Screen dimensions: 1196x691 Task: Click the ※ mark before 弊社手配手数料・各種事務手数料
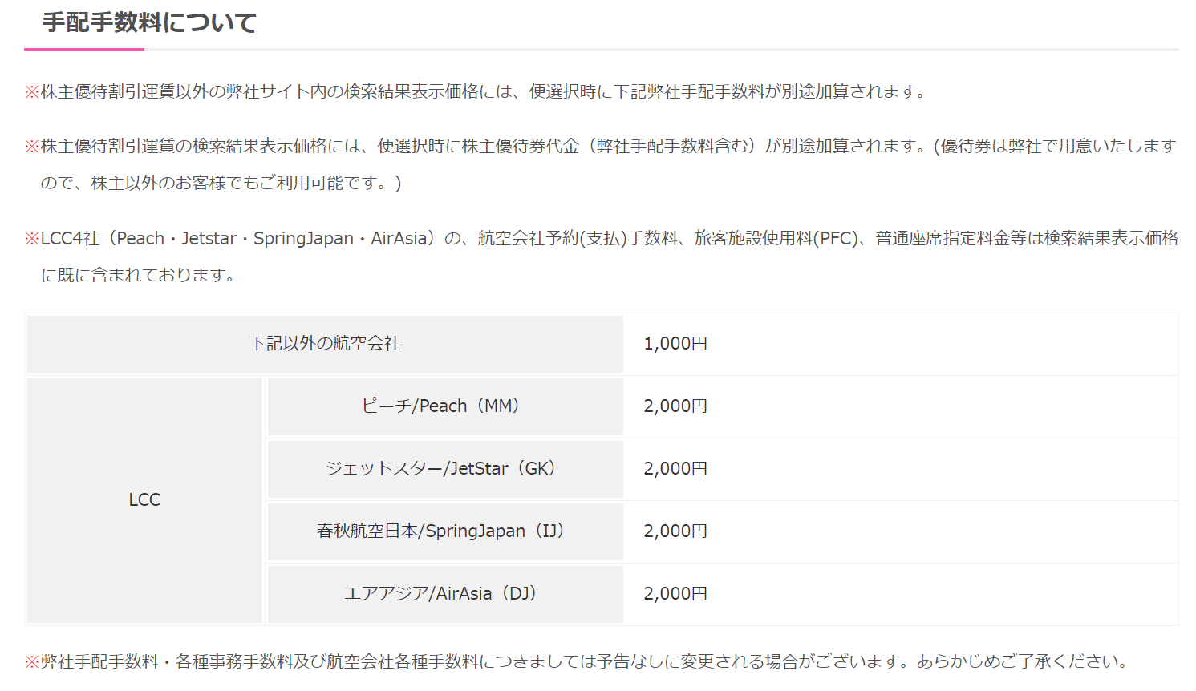pyautogui.click(x=32, y=662)
